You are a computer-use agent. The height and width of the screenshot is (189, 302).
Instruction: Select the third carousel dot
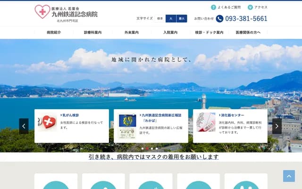point(152,148)
